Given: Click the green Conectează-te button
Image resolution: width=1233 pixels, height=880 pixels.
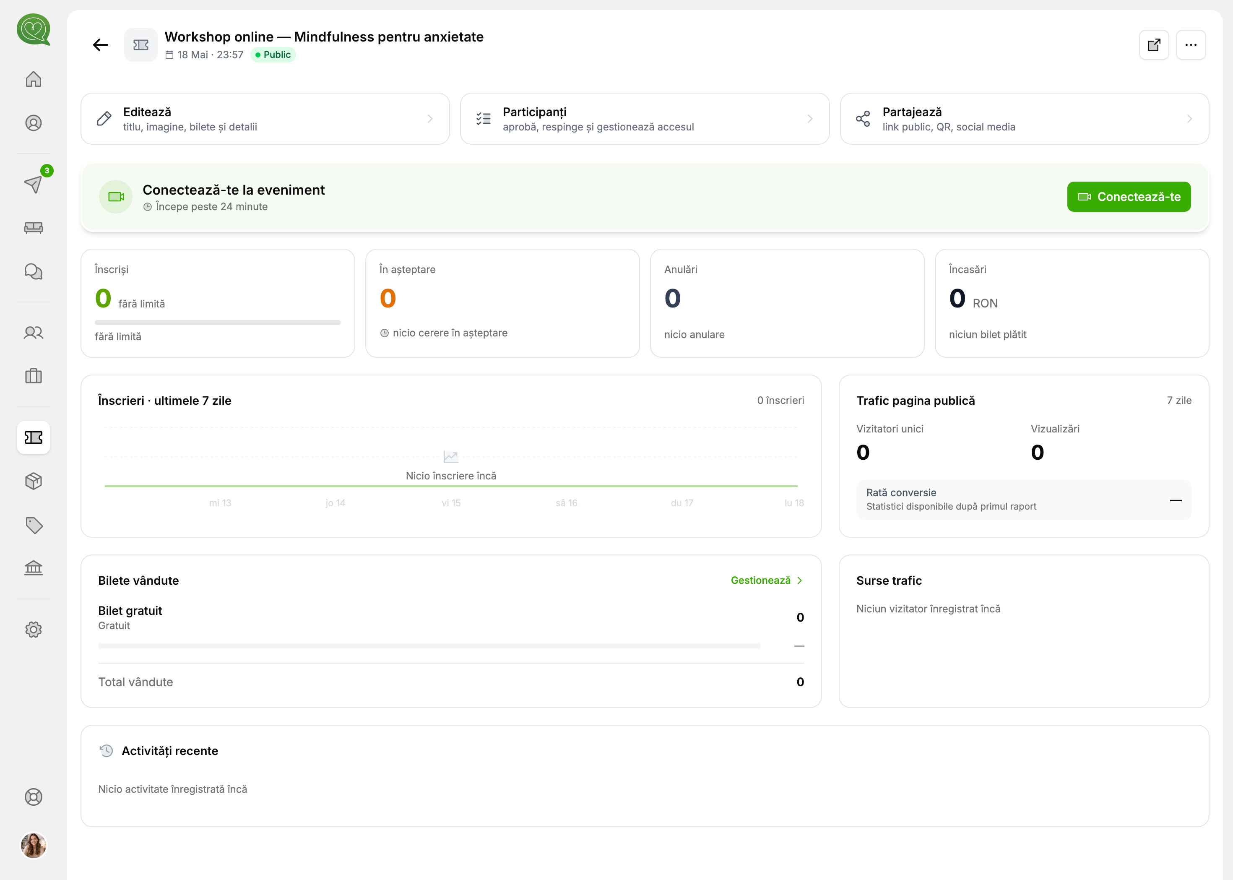Looking at the screenshot, I should coord(1129,197).
